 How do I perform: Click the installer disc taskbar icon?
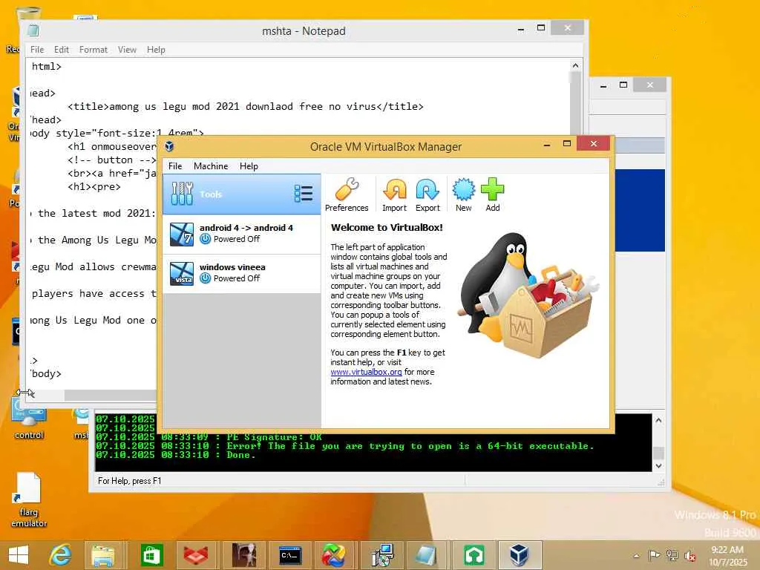click(382, 555)
